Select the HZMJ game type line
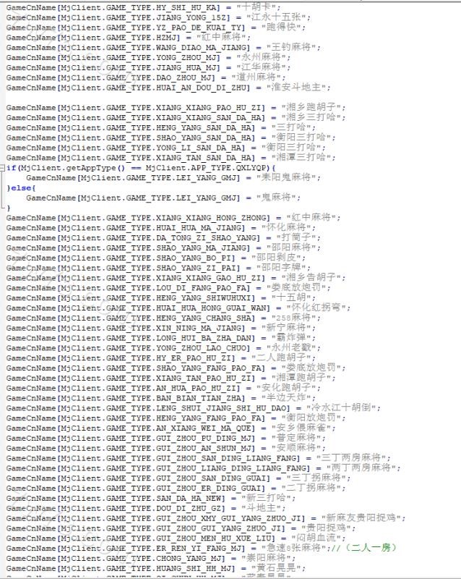Viewport: 461px width, 579px height. [x=129, y=38]
